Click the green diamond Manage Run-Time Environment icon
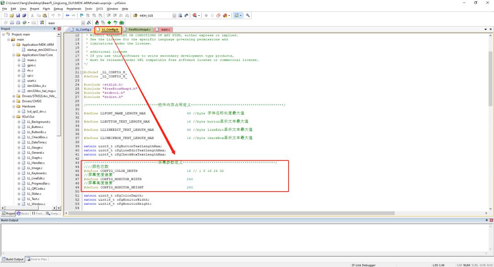 pyautogui.click(x=109, y=23)
